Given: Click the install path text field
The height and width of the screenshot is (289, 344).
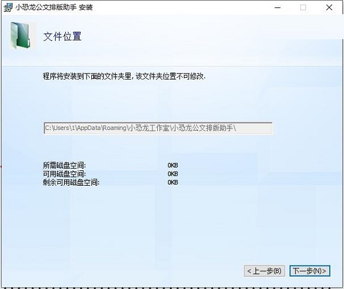Looking at the screenshot, I should click(158, 128).
